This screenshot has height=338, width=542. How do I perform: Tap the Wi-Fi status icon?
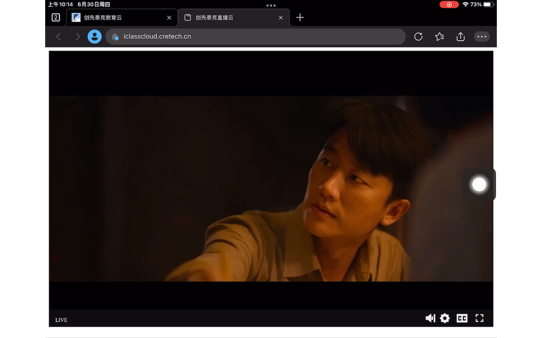[x=465, y=5]
